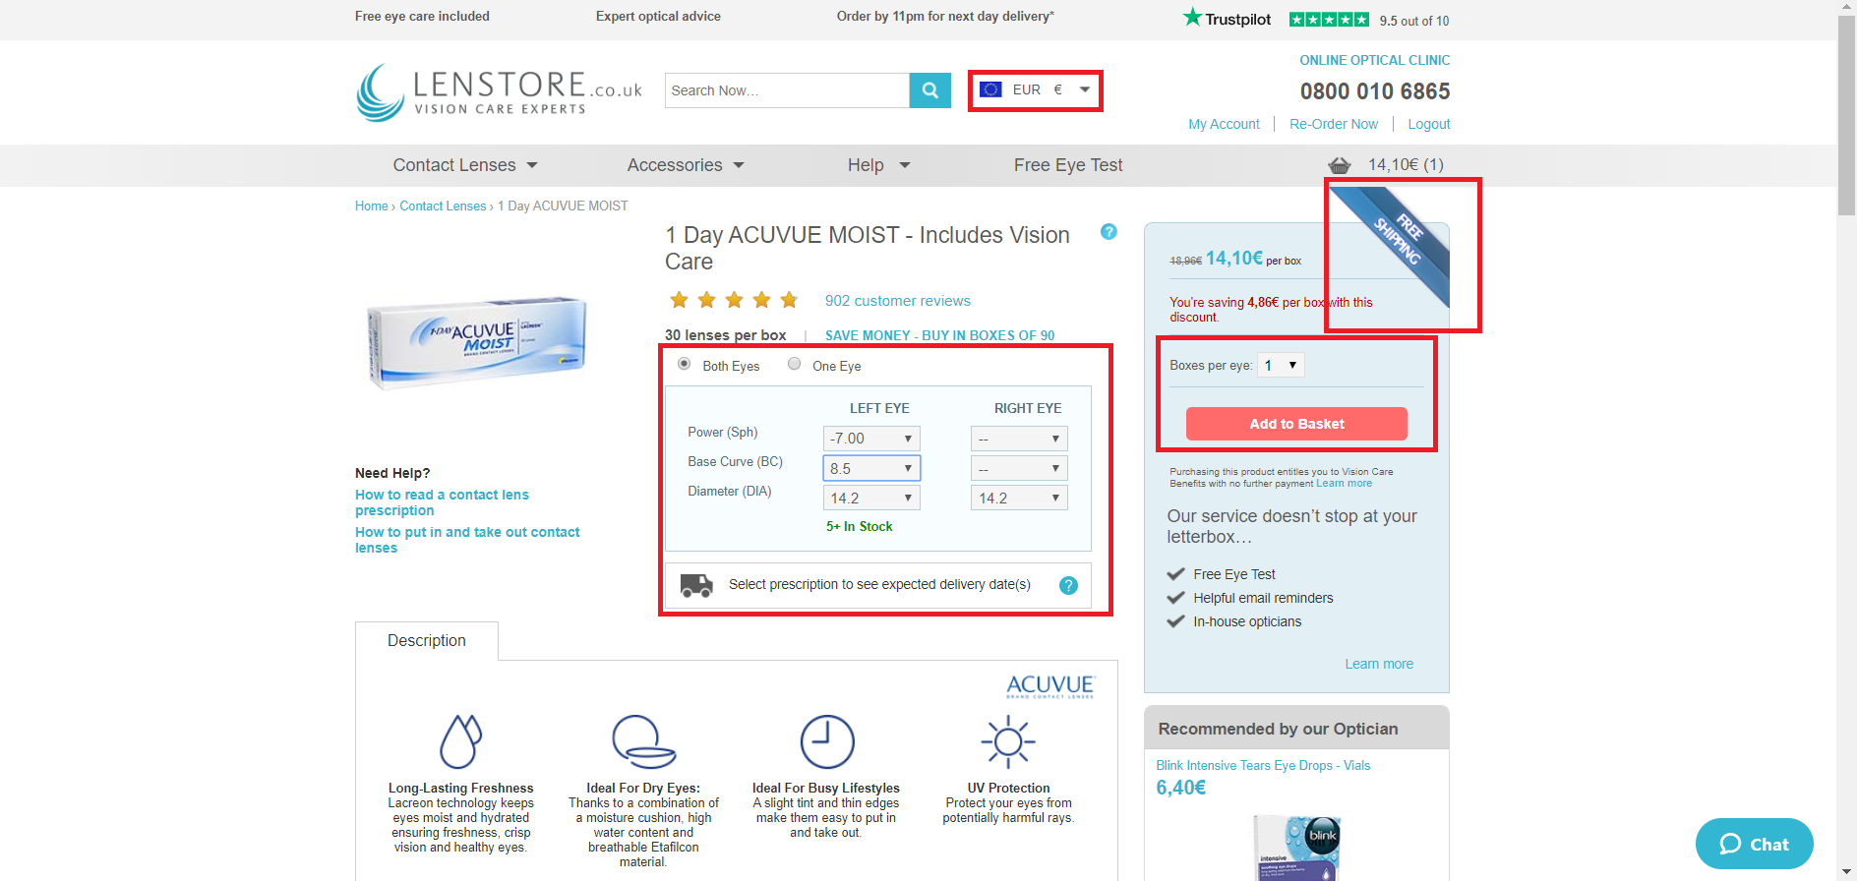Click Learn more under service list

click(x=1379, y=664)
